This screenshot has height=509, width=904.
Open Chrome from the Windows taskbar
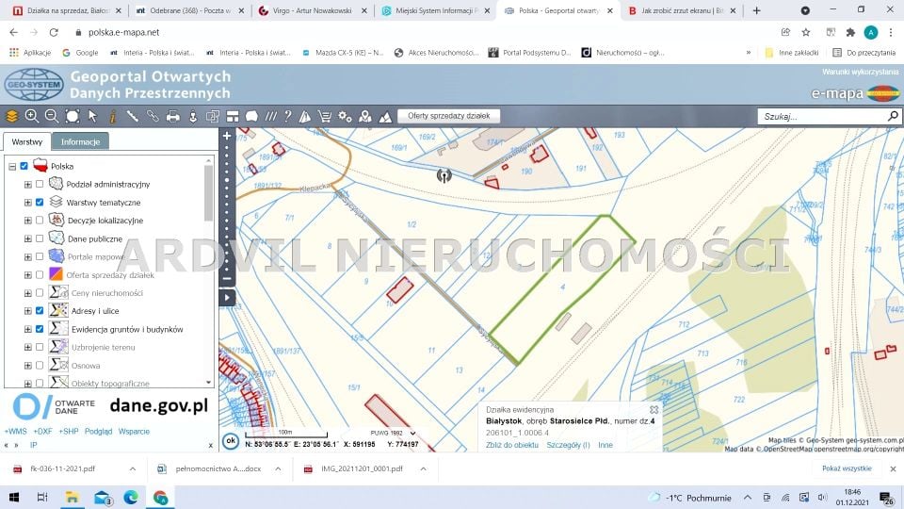click(x=160, y=497)
